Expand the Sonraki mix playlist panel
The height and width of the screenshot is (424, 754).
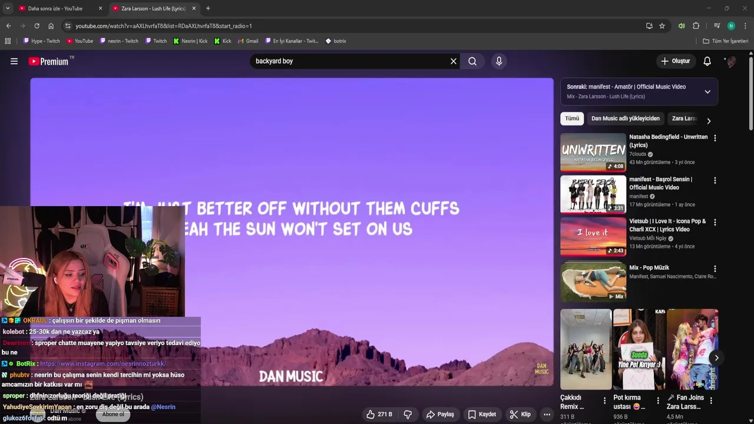(x=707, y=92)
